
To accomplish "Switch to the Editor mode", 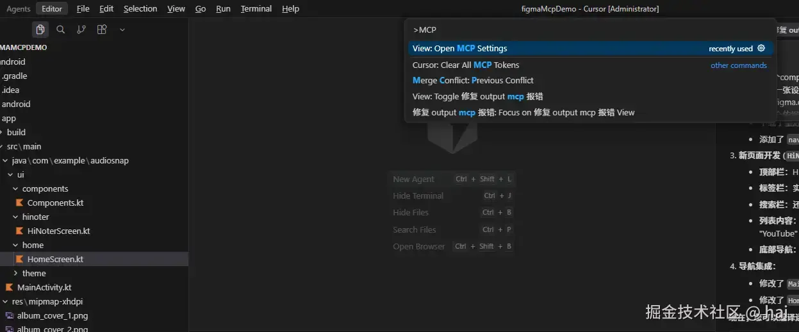I will 52,9.
